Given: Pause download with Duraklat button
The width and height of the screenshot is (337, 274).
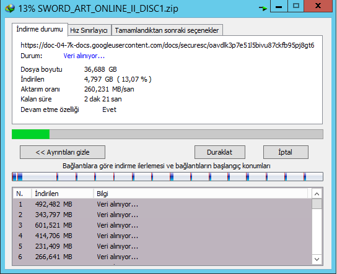Looking at the screenshot, I should pyautogui.click(x=220, y=152).
